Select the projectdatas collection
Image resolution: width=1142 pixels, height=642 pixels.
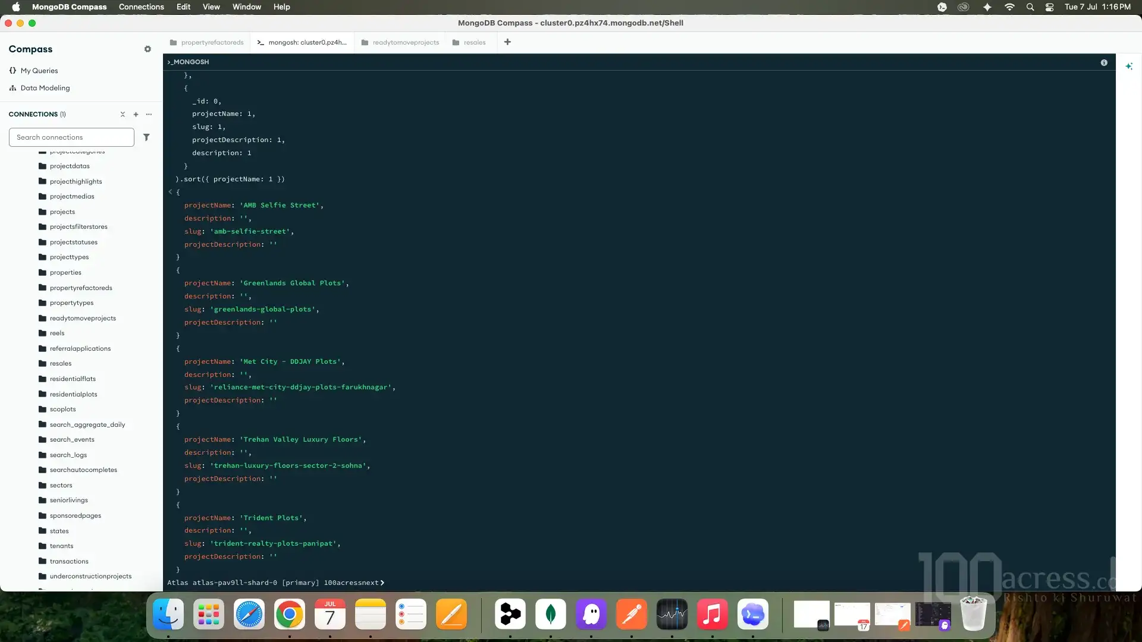click(x=70, y=166)
